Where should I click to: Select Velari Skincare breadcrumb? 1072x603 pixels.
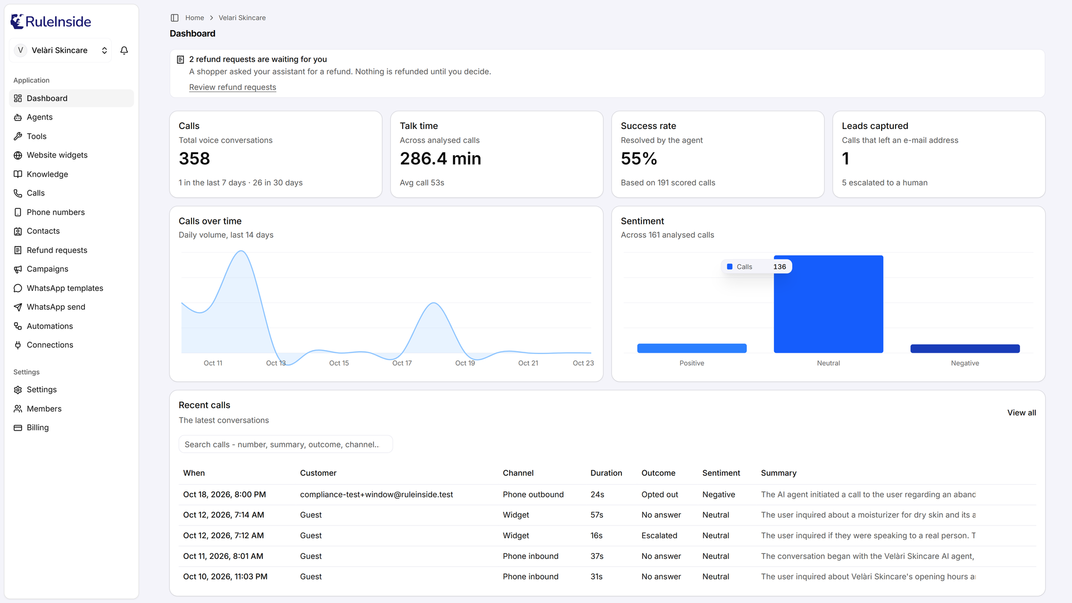(242, 18)
